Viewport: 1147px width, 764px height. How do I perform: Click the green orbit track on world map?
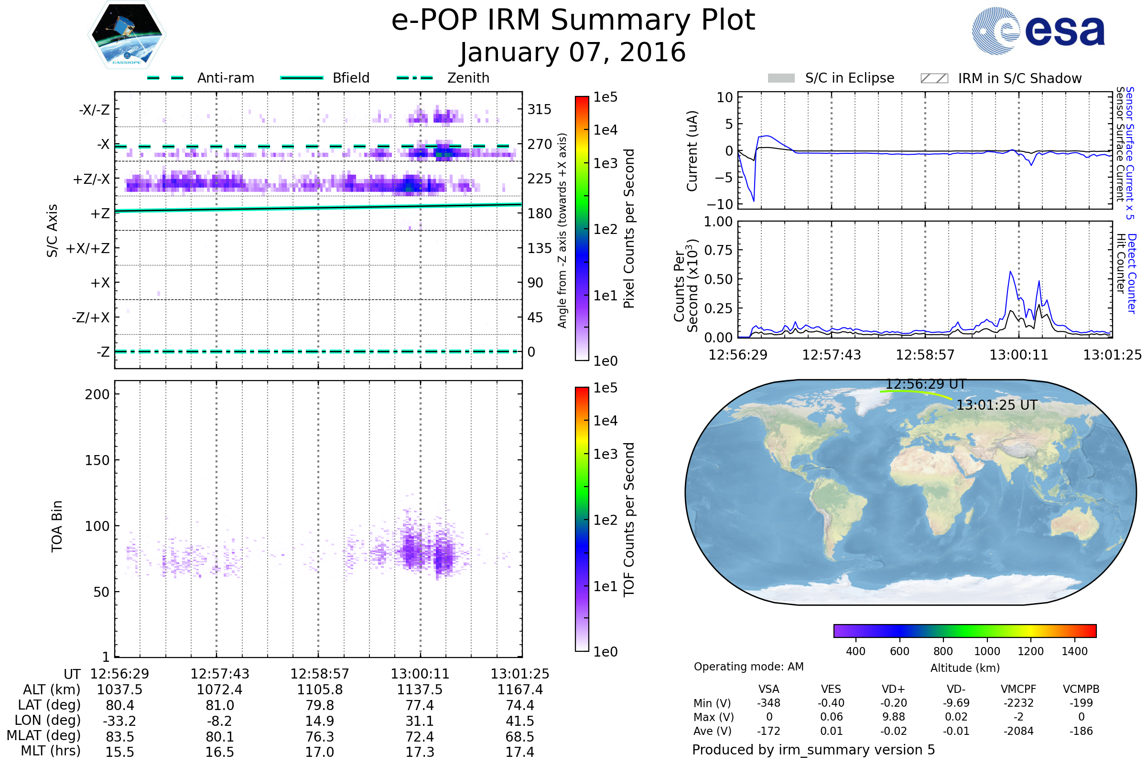912,392
